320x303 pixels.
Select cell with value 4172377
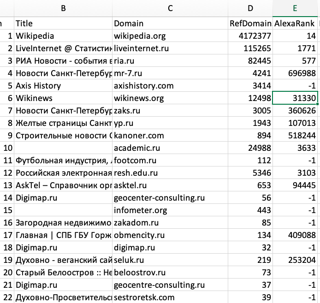point(250,36)
